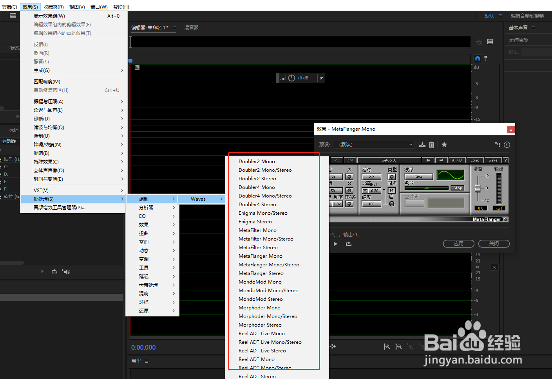This screenshot has width=552, height=379.
Task: Click the A→B copy button
Action: [457, 160]
